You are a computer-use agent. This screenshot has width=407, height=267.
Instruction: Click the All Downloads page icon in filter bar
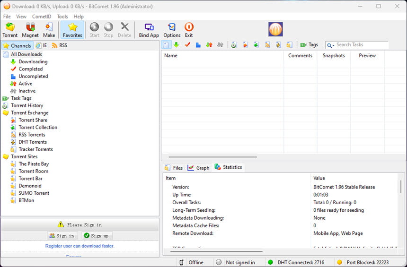[x=166, y=45]
